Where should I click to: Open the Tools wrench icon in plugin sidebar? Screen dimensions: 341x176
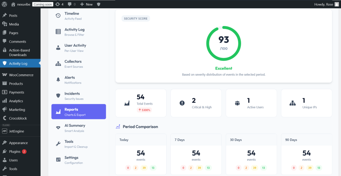coord(58,144)
